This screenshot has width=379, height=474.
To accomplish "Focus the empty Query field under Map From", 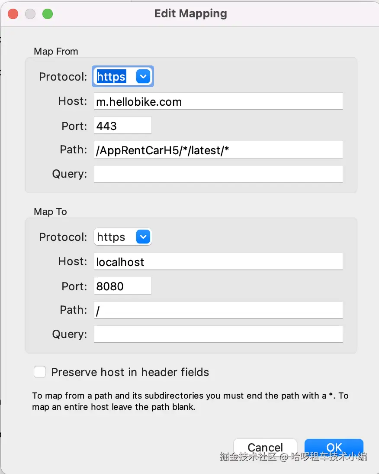I will click(x=218, y=174).
